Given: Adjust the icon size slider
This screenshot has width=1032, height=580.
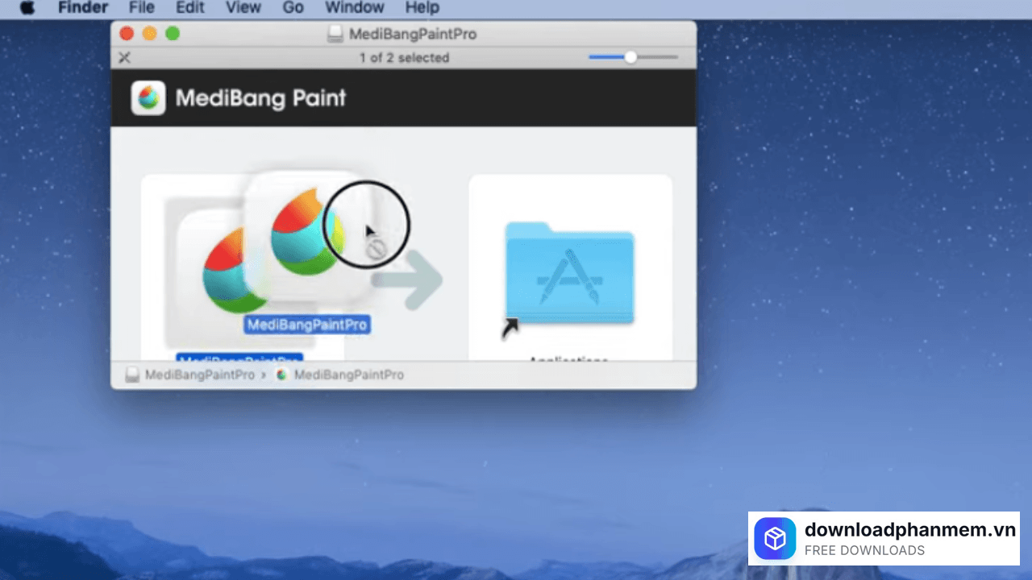Looking at the screenshot, I should 630,57.
